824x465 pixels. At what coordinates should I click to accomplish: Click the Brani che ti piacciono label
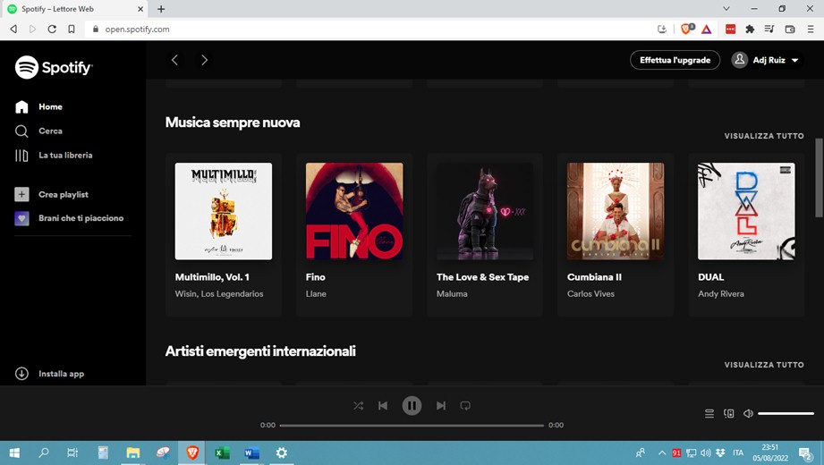click(x=81, y=218)
